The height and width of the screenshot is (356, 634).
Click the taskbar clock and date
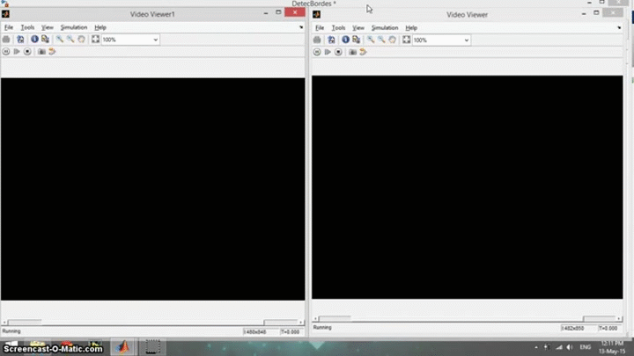tap(612, 347)
